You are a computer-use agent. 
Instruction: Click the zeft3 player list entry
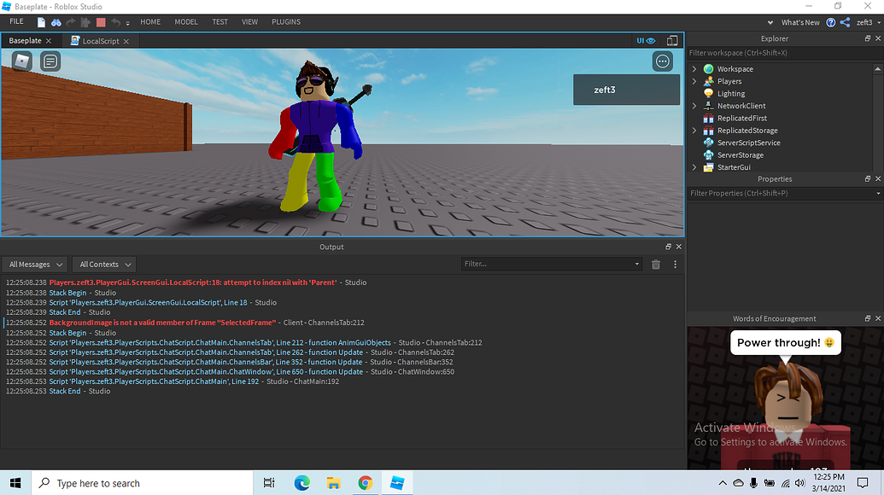pos(626,90)
